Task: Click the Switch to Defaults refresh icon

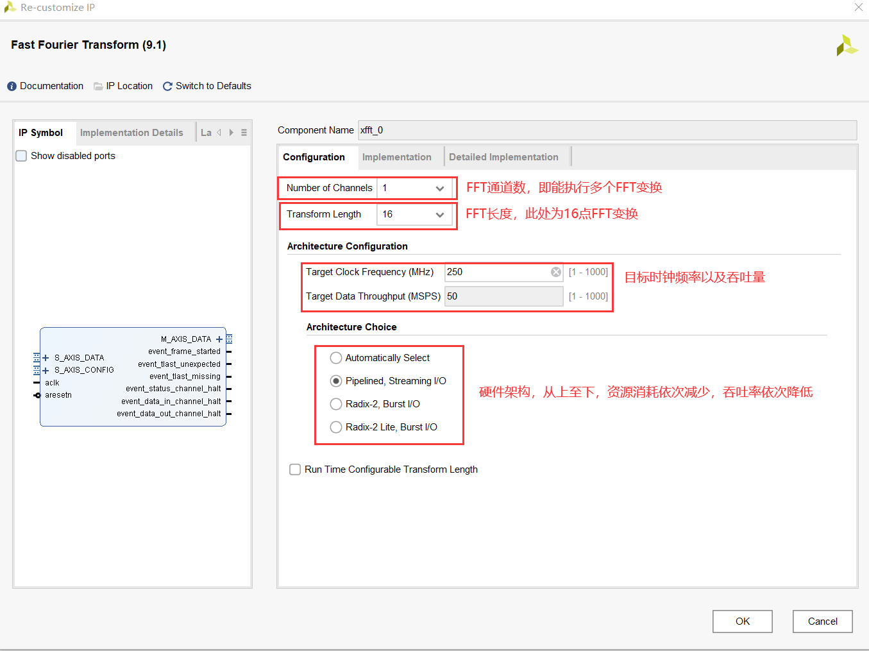Action: point(167,86)
